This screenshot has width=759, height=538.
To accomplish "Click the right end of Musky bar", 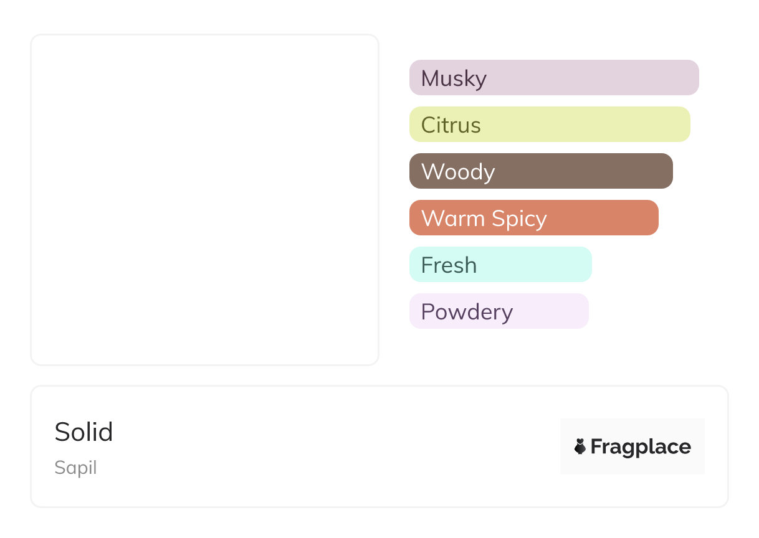I will 690,78.
